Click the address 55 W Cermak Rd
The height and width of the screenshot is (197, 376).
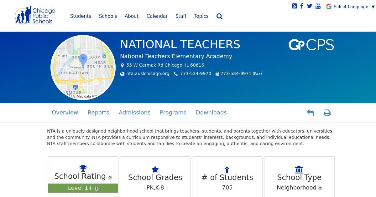coord(165,65)
